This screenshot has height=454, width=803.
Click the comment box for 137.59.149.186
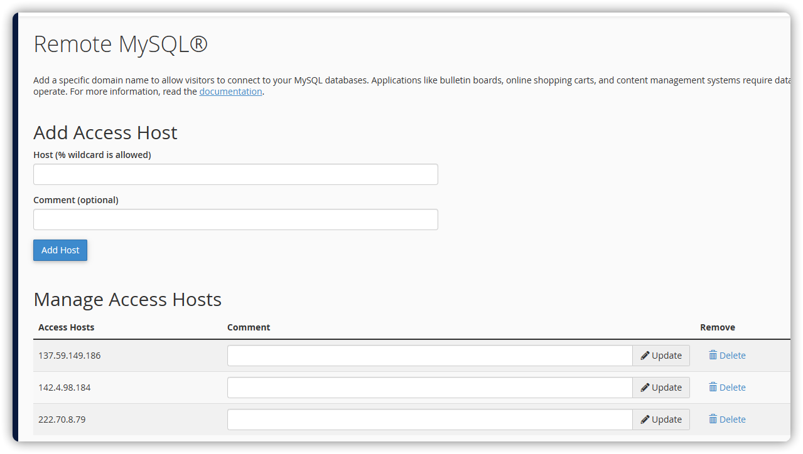[x=429, y=356]
